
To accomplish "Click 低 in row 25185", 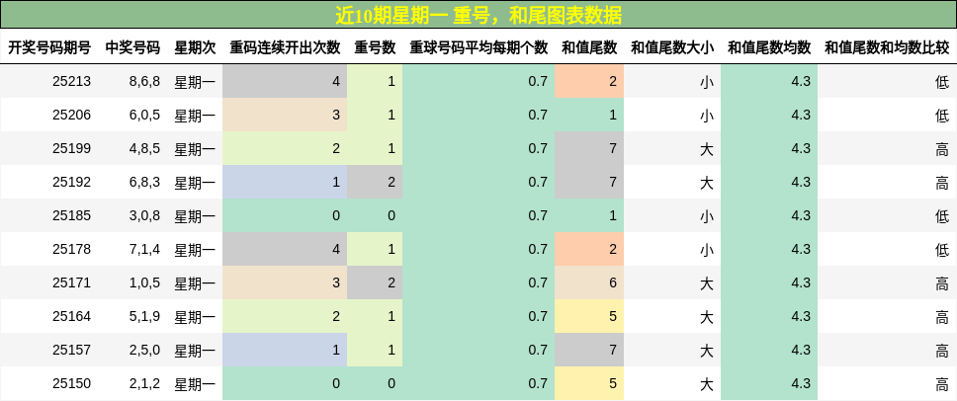I will 942,215.
